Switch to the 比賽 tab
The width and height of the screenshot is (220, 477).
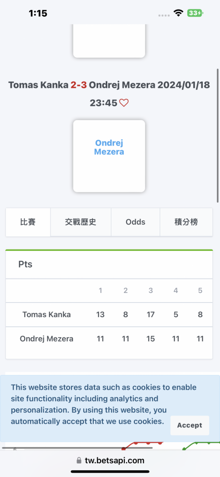pos(28,222)
